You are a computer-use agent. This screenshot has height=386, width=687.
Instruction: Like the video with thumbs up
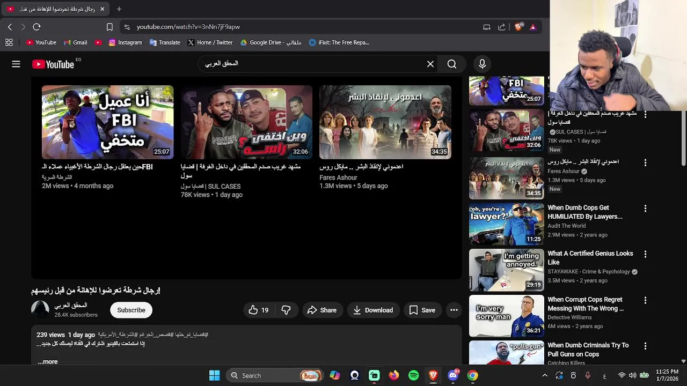pos(258,310)
